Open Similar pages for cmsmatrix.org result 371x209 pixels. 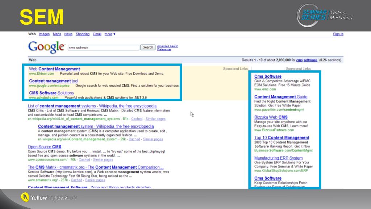coord(95,180)
